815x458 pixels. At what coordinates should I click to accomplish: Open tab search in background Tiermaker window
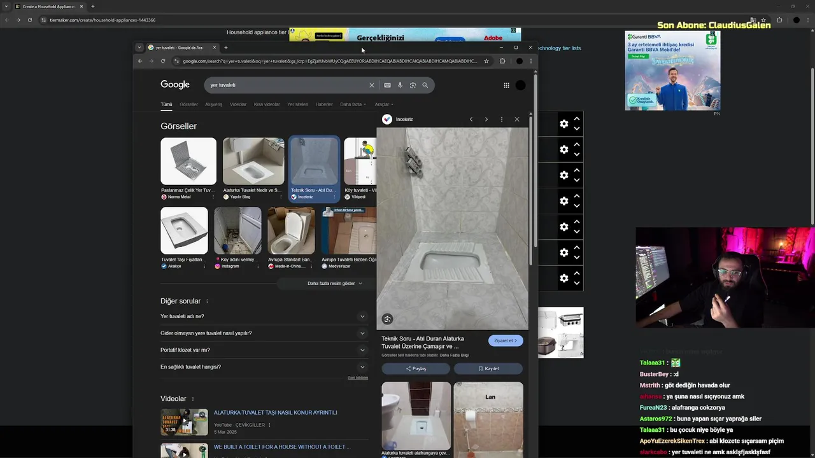coord(6,6)
